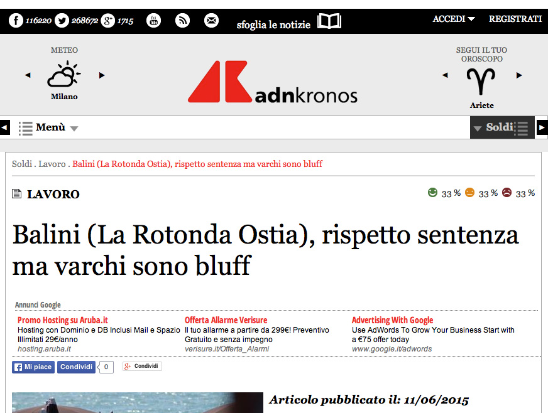Click the article beach photo thumbnail
548x413 pixels.
click(x=138, y=402)
